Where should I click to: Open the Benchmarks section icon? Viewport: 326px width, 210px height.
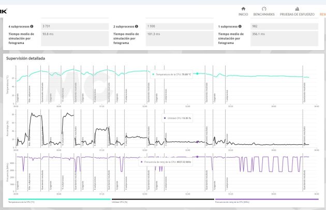tap(263, 9)
